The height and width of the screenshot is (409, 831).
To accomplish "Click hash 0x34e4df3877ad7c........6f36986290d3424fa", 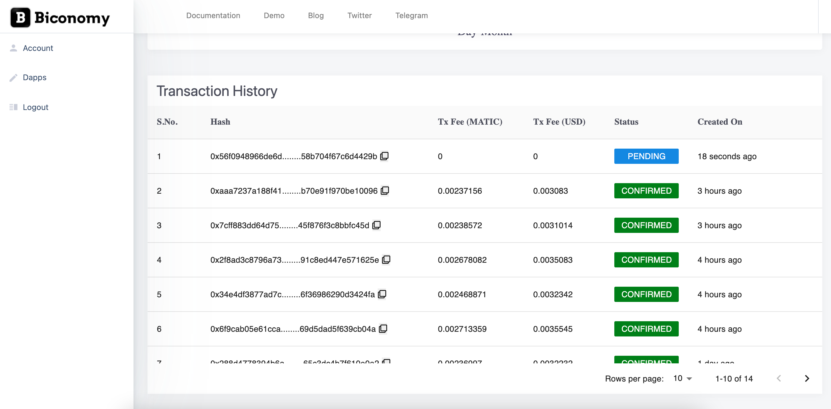I will click(x=293, y=294).
